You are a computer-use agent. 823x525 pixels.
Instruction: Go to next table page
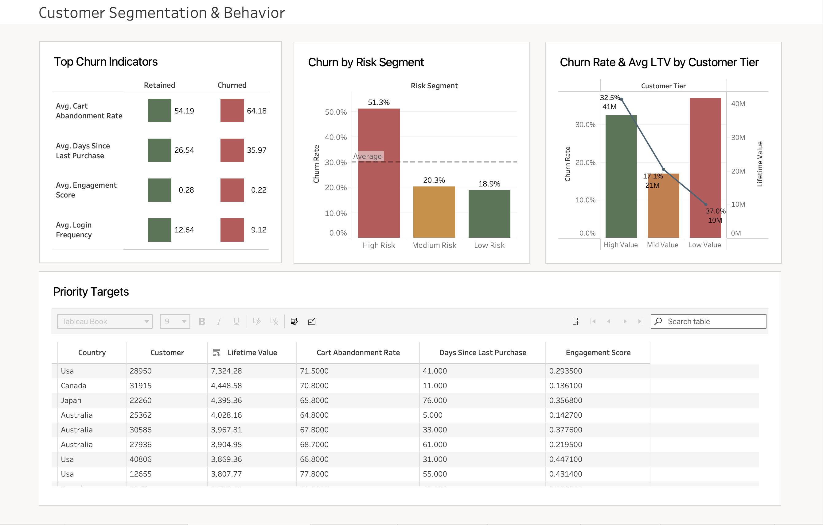[x=625, y=321]
